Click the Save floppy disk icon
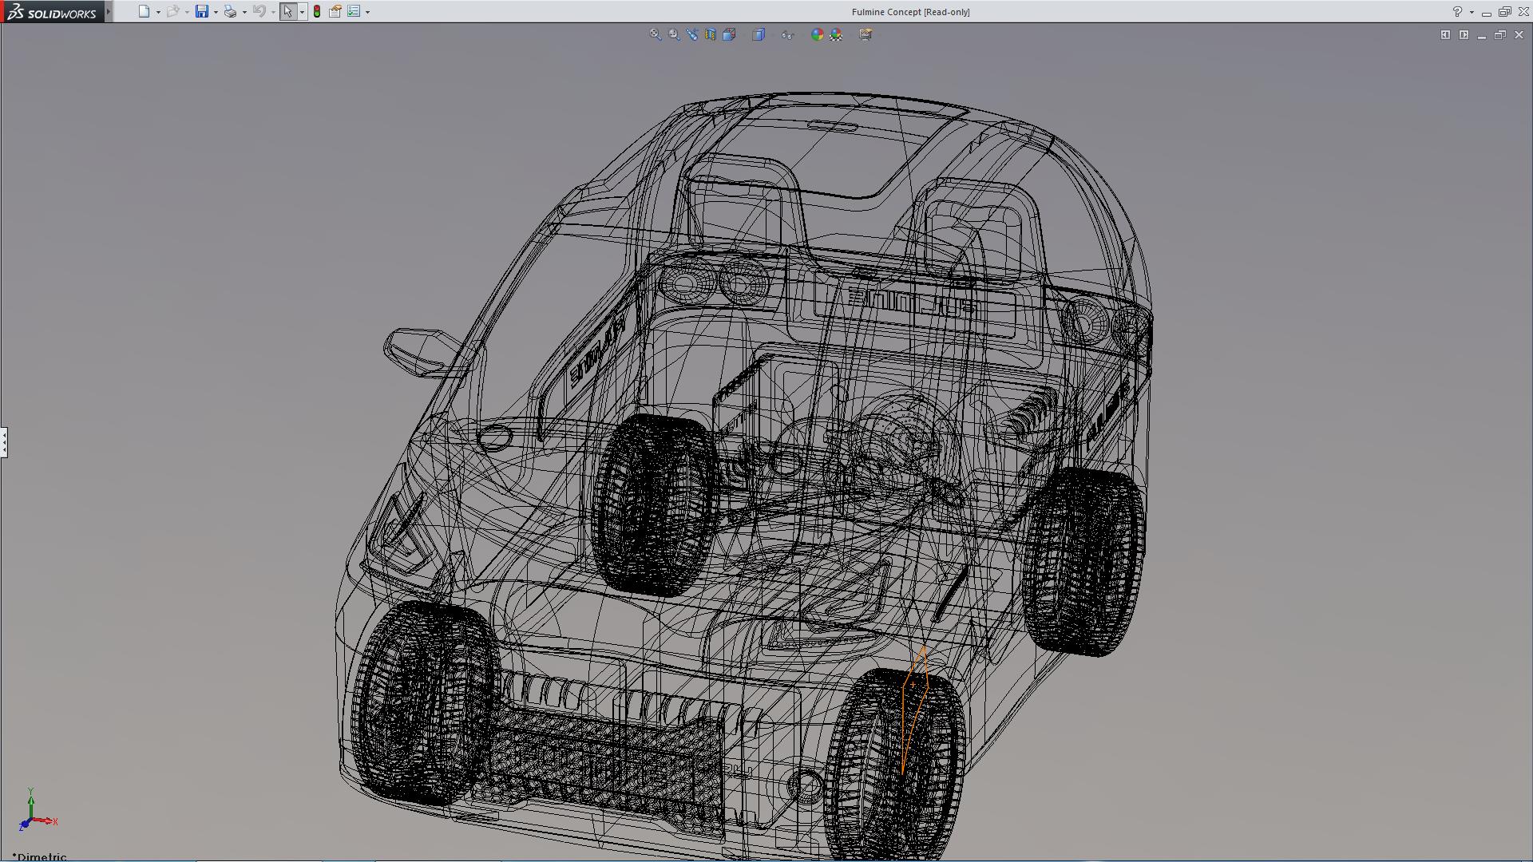This screenshot has height=862, width=1533. (x=202, y=11)
